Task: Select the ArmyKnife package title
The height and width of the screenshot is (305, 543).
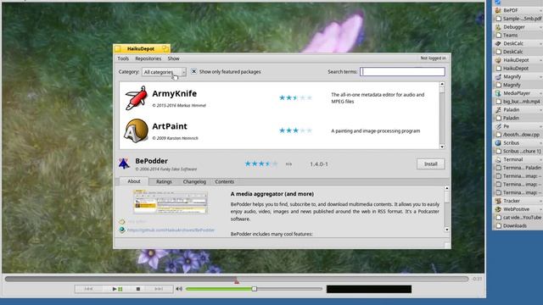Action: (x=174, y=94)
